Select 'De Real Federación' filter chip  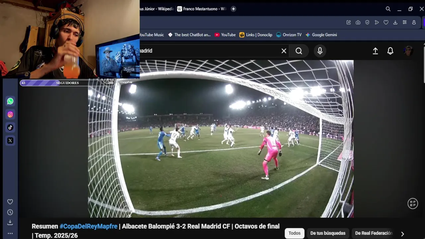click(374, 233)
